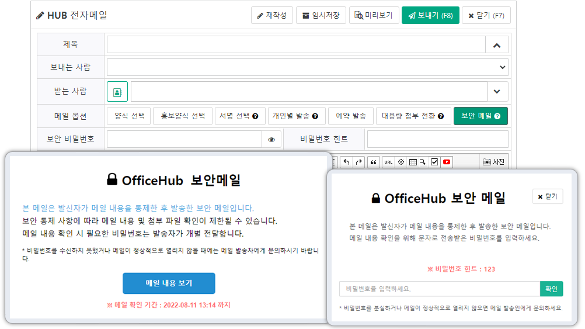Toggle 대용량 첨부 전환 option

tap(413, 116)
